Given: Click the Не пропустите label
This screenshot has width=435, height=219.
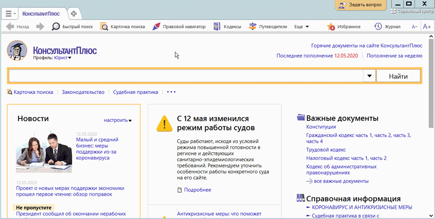Looking at the screenshot, I should coord(34,208).
